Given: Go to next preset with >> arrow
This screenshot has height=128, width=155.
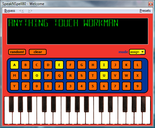Looking at the screenshot, I should (x=30, y=11).
